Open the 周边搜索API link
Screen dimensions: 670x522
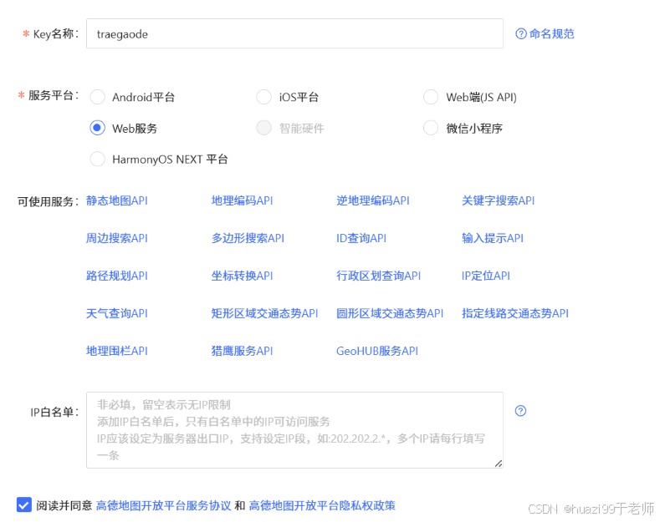click(x=116, y=238)
